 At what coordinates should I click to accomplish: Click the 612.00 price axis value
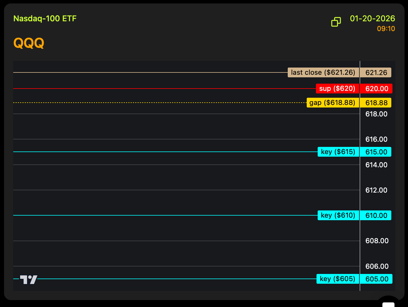376,190
